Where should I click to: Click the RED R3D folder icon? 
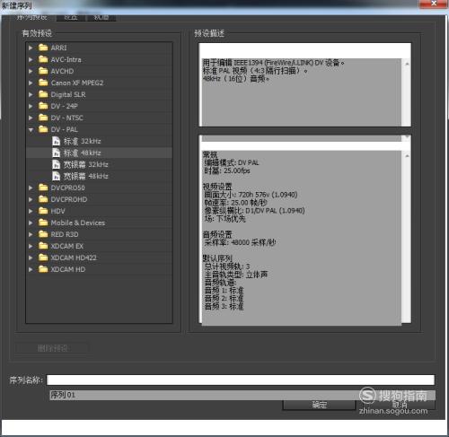(x=43, y=234)
